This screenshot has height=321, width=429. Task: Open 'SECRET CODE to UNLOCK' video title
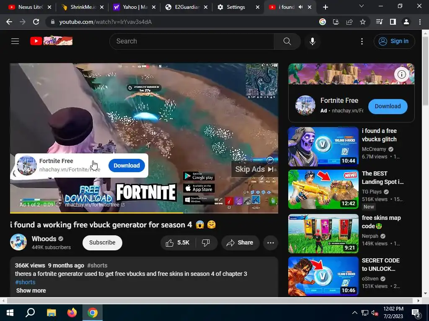point(380,265)
